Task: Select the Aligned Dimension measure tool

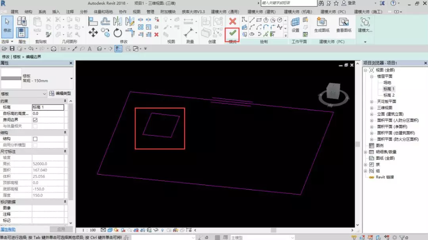Action: pos(188,33)
